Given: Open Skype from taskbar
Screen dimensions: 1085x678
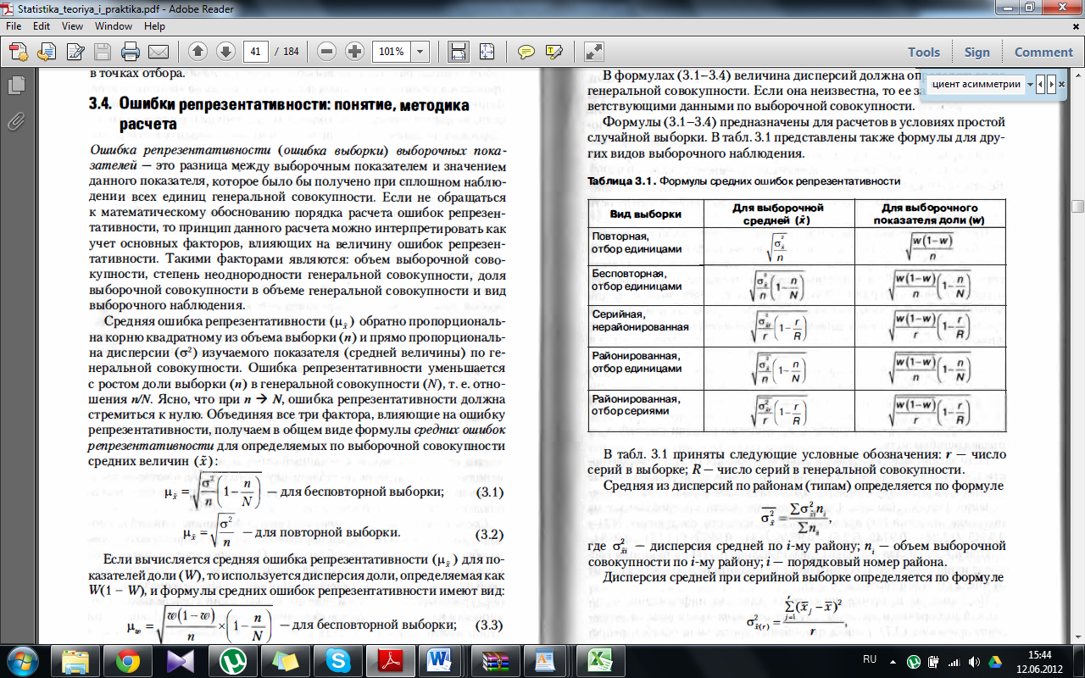Looking at the screenshot, I should pyautogui.click(x=337, y=660).
